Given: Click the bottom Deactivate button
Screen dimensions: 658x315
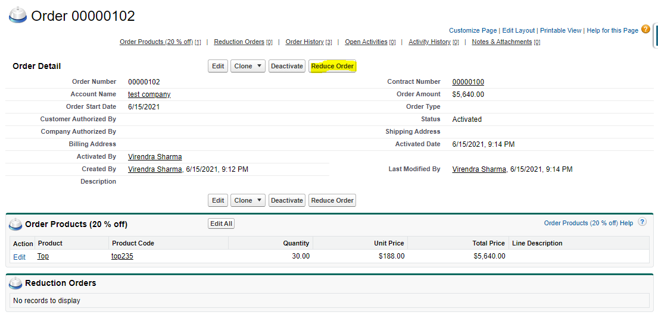Looking at the screenshot, I should pos(287,200).
